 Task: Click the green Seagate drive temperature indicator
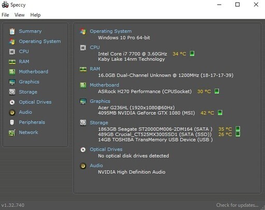[238, 129]
